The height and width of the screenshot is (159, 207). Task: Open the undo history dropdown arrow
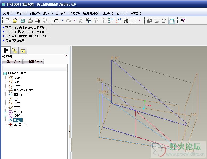(62, 20)
